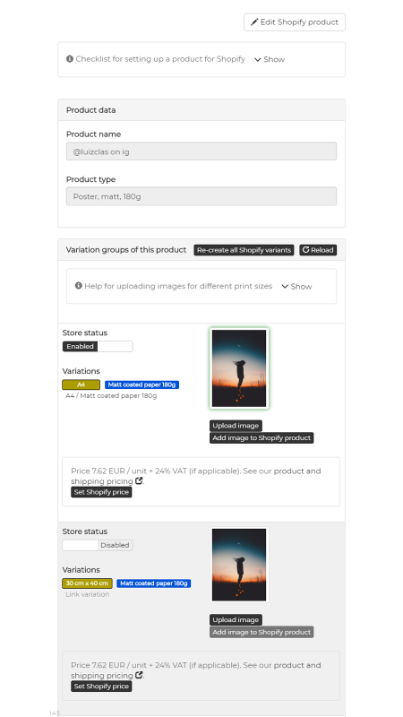Open external link icon in second pricing box
Image resolution: width=403 pixels, height=717 pixels.
pos(139,675)
